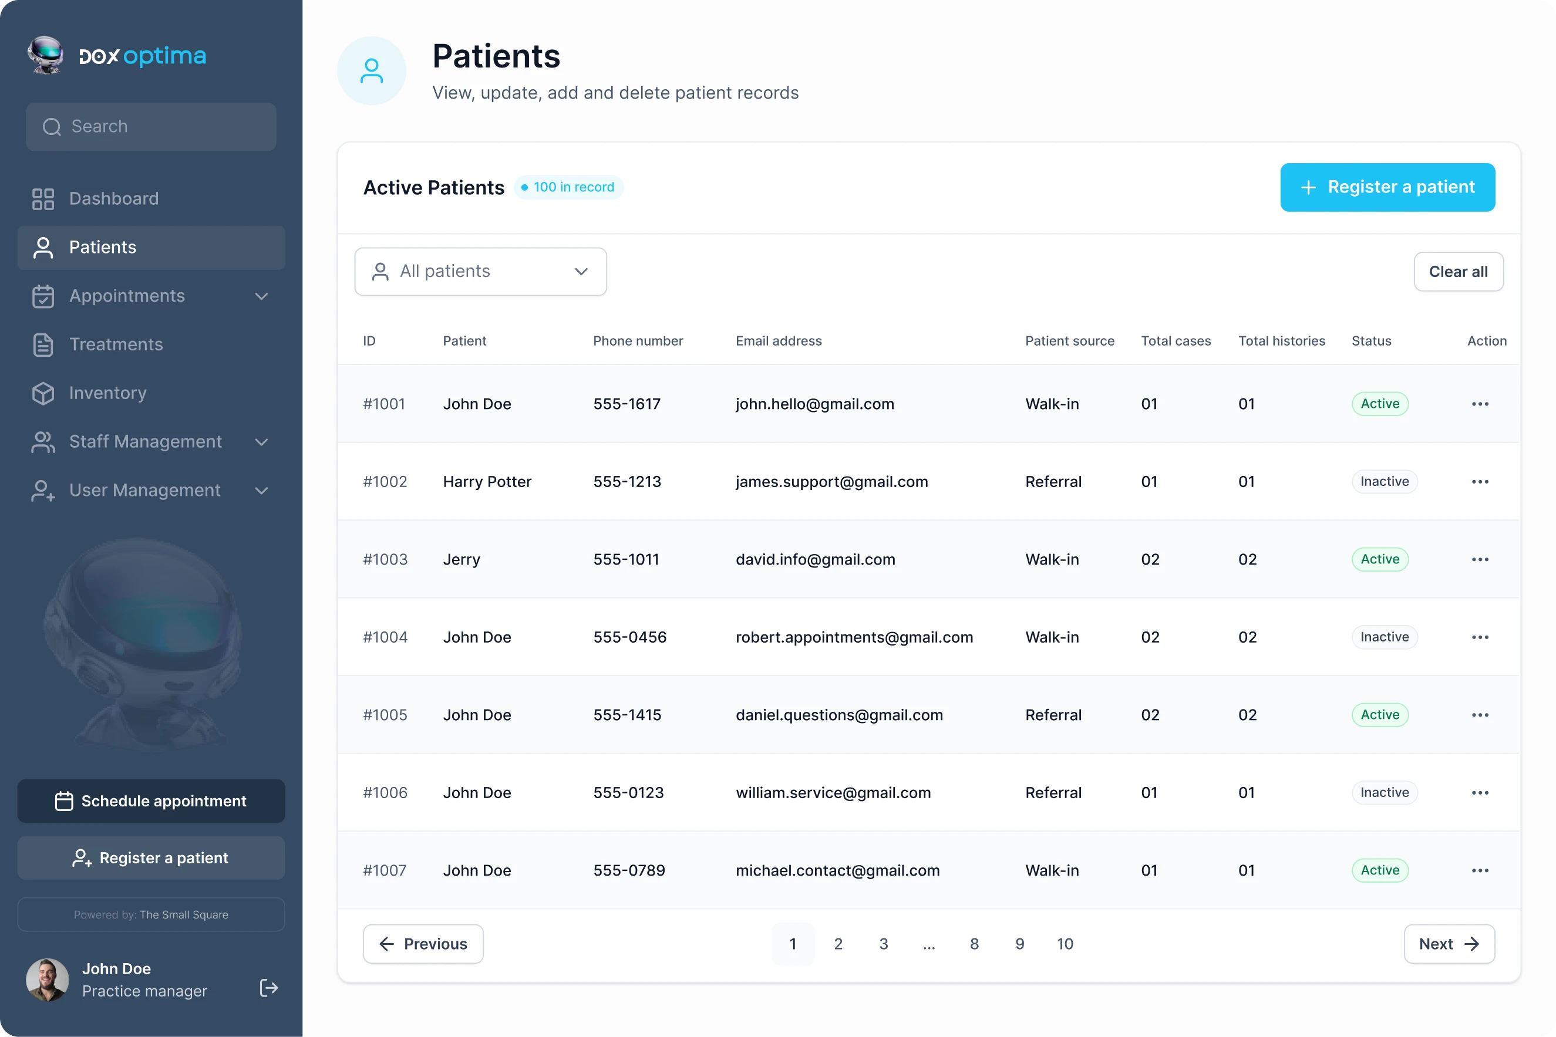Expand the Appointments submenu chevron

pyautogui.click(x=262, y=296)
